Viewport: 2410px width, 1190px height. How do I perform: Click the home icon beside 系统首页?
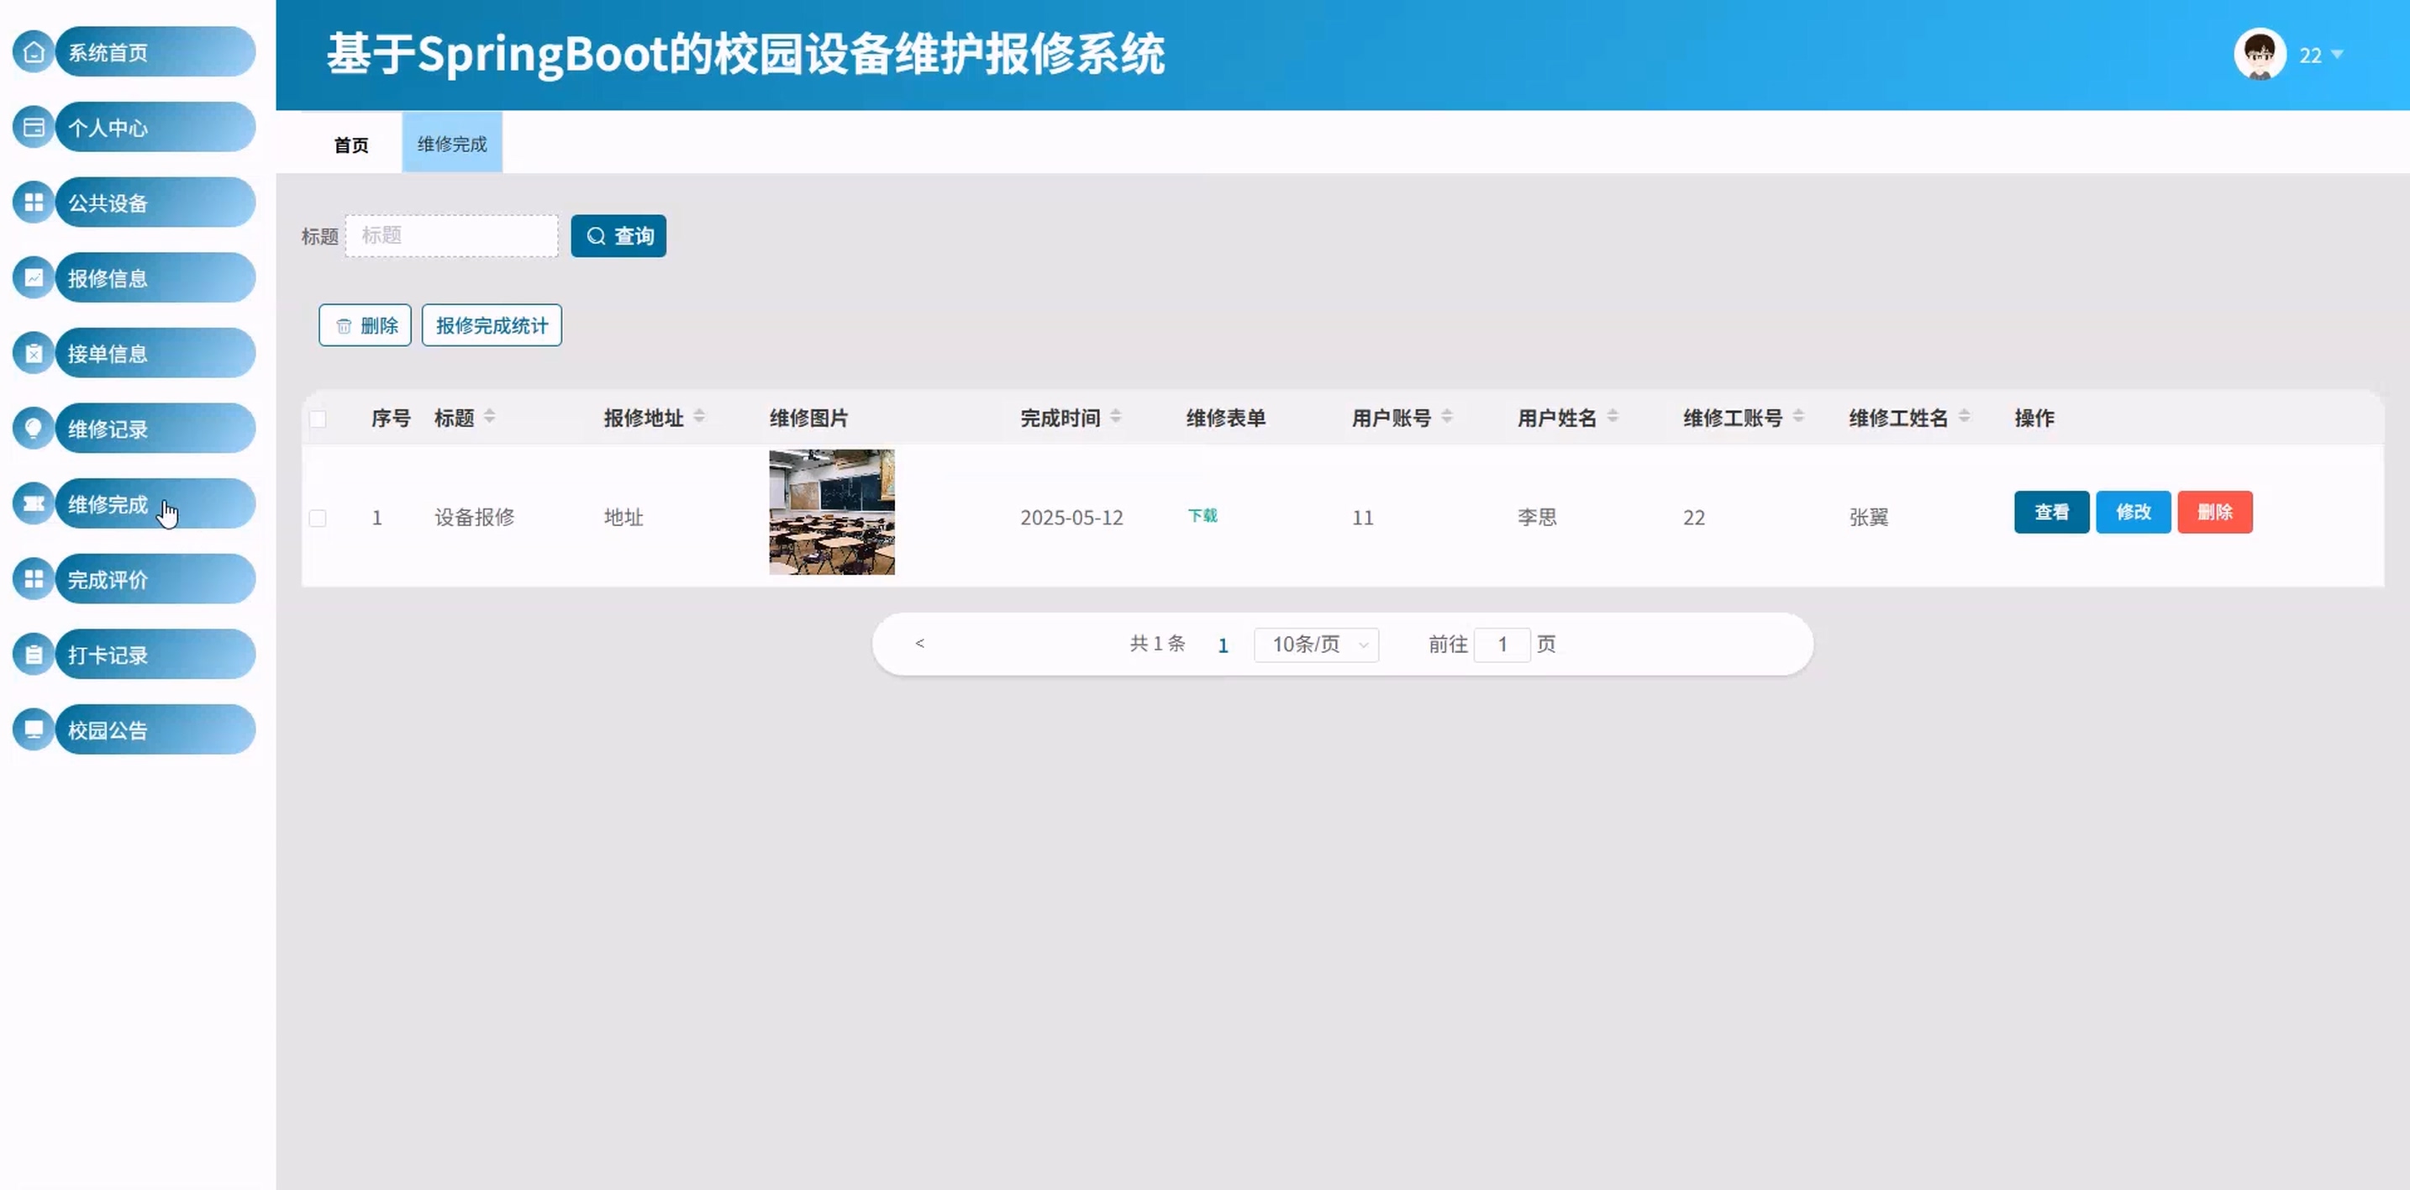click(34, 52)
